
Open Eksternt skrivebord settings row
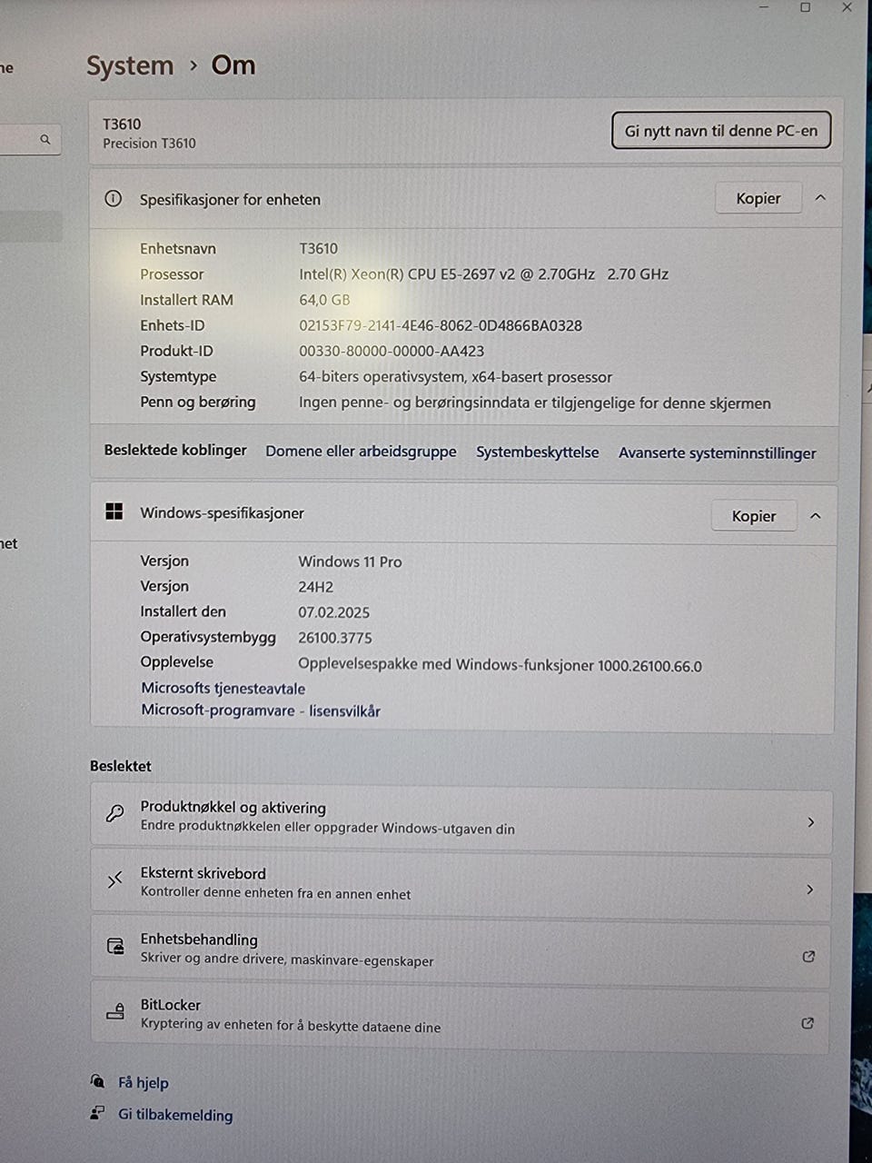461,887
